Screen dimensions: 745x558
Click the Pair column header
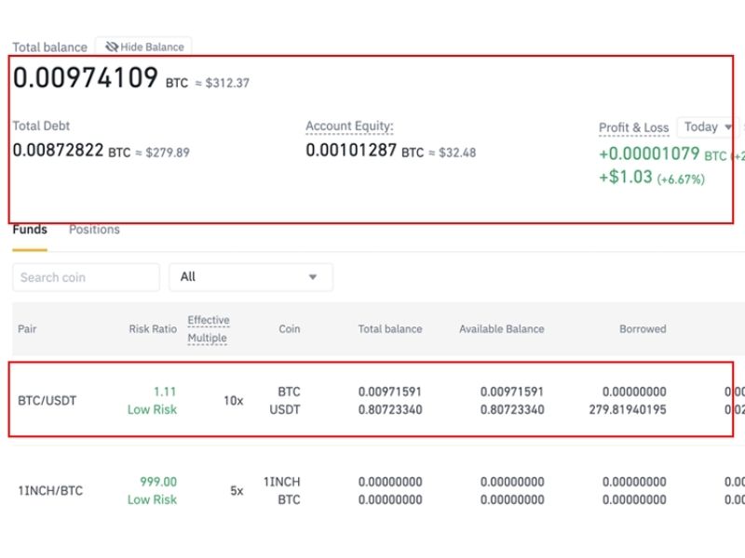coord(27,329)
